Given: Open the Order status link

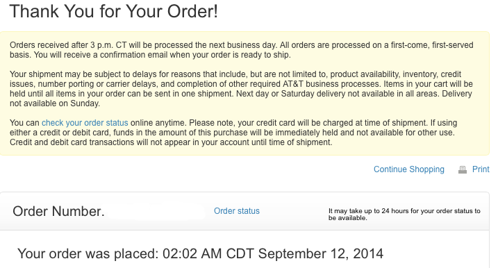Looking at the screenshot, I should click(237, 211).
